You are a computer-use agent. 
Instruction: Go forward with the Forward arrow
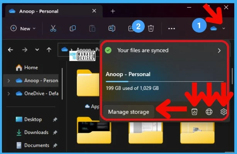(x=25, y=50)
